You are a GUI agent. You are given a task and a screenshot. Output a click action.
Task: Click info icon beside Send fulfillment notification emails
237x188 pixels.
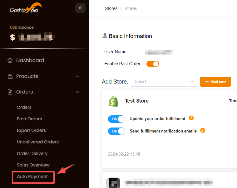203,131
